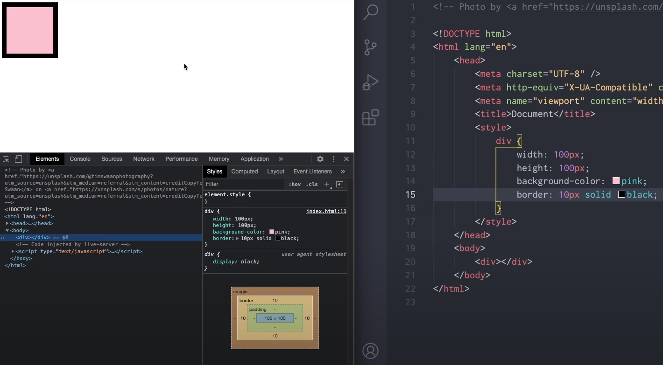Click the unsplash.com link in editor line 1
This screenshot has height=365, width=663.
[608, 7]
